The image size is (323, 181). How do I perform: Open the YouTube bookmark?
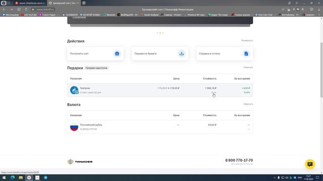(29, 15)
